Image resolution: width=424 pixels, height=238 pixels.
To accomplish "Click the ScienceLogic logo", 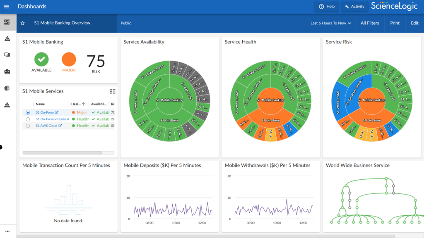I will coord(394,6).
